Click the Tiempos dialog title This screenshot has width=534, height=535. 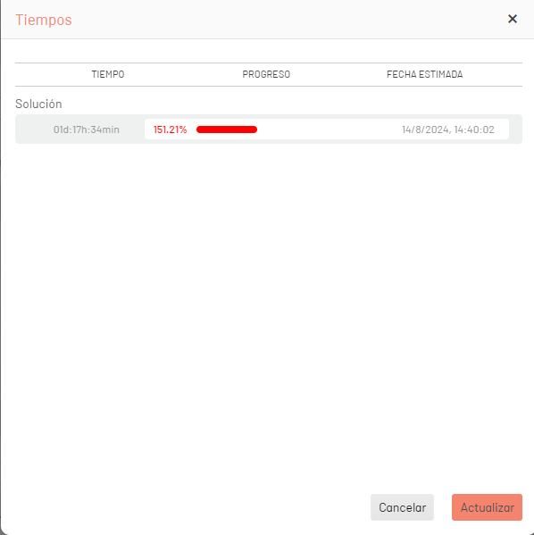[44, 20]
